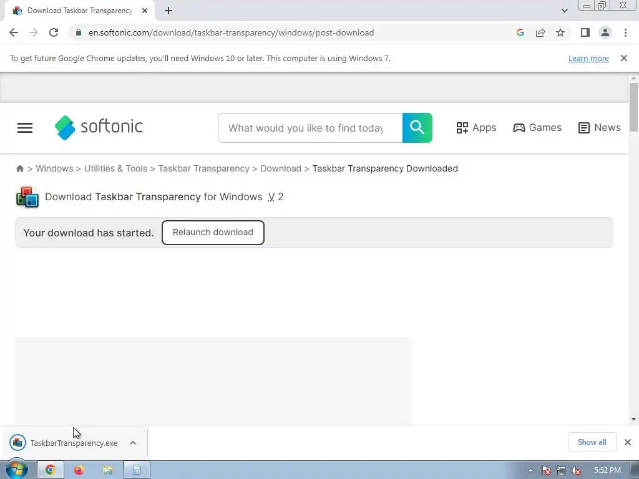
Task: Open the Apps section
Action: [x=476, y=127]
